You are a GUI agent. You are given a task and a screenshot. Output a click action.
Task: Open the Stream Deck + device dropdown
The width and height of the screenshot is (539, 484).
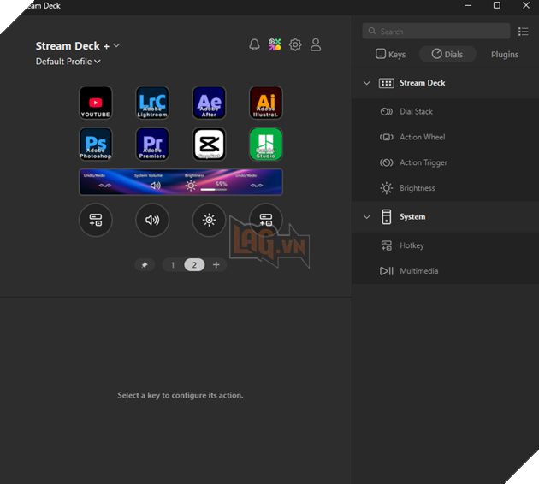pos(78,45)
